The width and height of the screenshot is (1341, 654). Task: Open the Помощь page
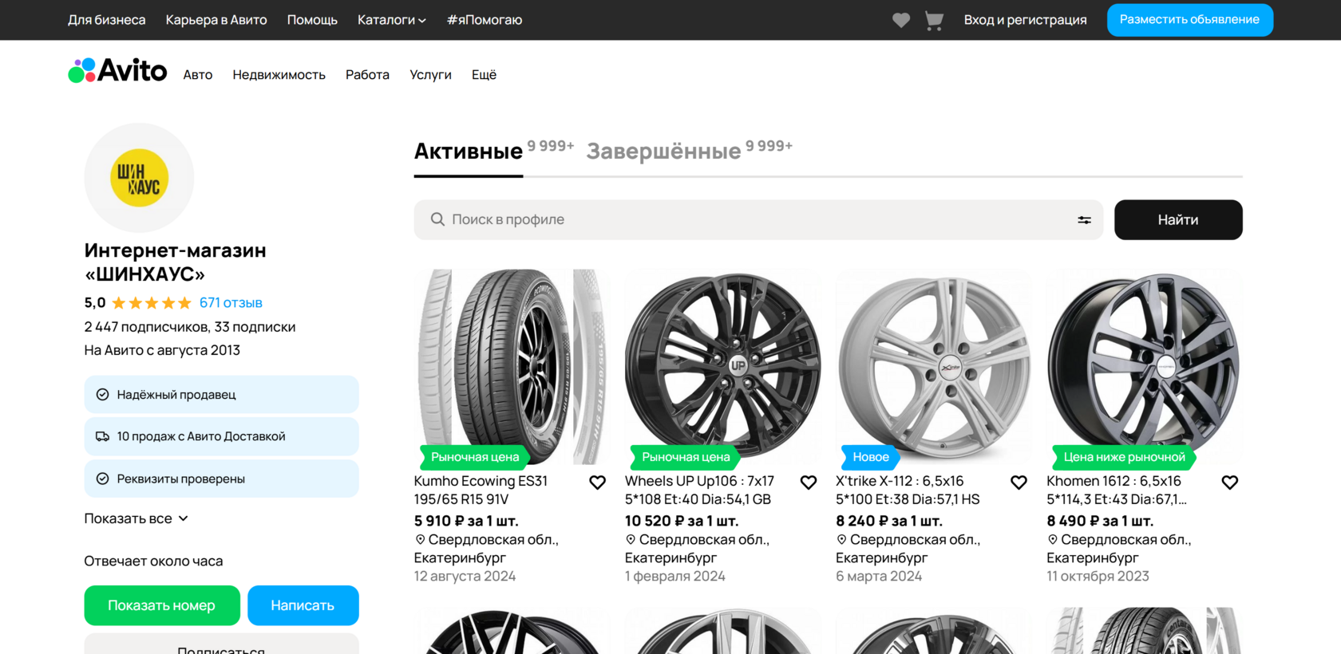coord(312,20)
